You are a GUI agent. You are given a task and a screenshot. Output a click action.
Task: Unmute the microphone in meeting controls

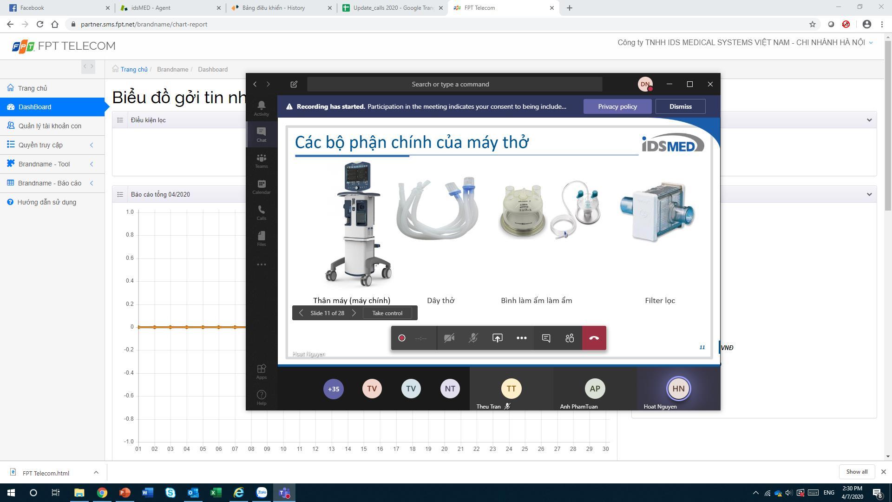pyautogui.click(x=473, y=338)
